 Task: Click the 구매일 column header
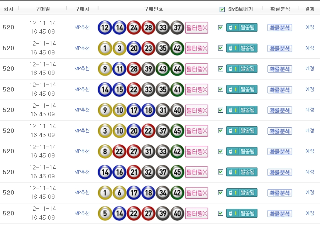tap(42, 9)
